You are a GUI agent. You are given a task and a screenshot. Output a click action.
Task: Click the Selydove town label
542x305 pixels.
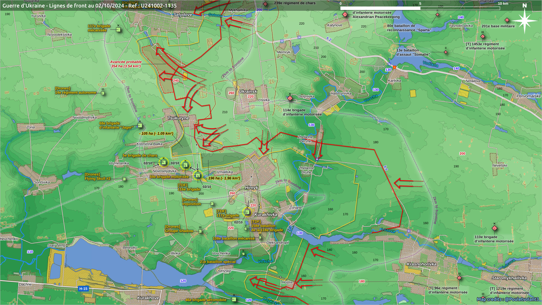[x=183, y=15]
